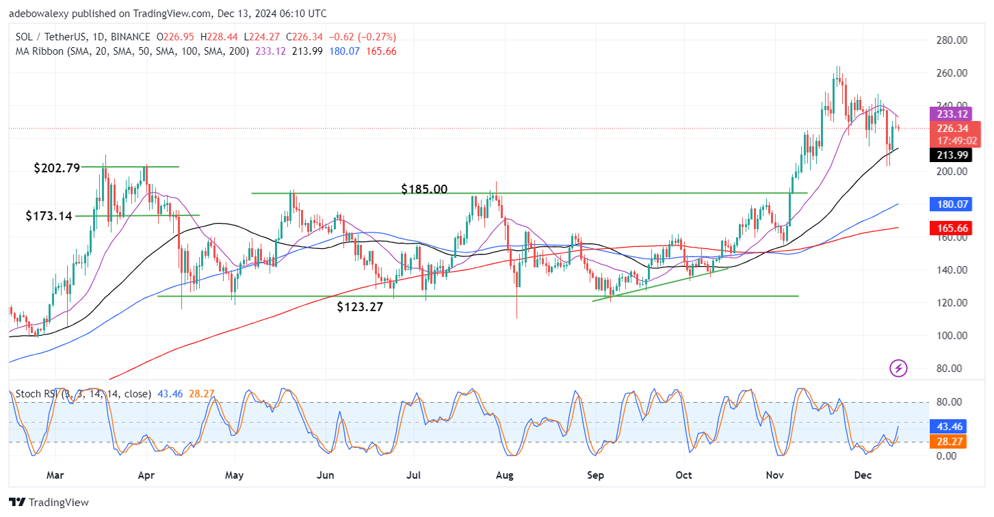
Task: Click the 140.00 price axis tick
Action: pos(952,270)
